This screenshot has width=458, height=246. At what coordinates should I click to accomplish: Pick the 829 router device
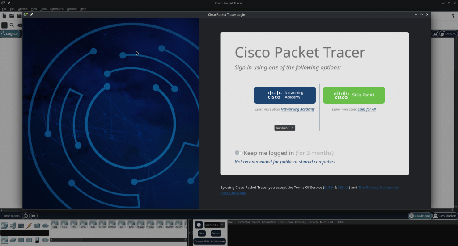click(122, 225)
